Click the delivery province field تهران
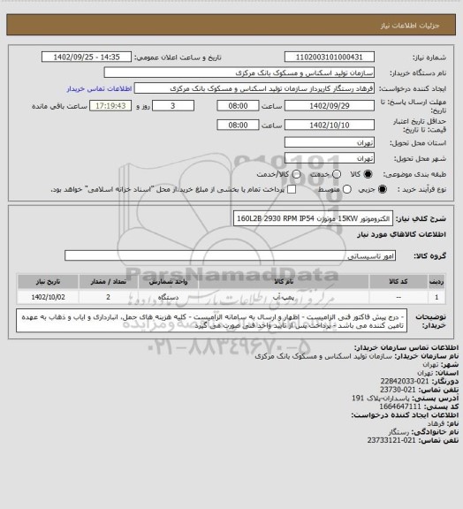463x509 pixels. [330, 142]
